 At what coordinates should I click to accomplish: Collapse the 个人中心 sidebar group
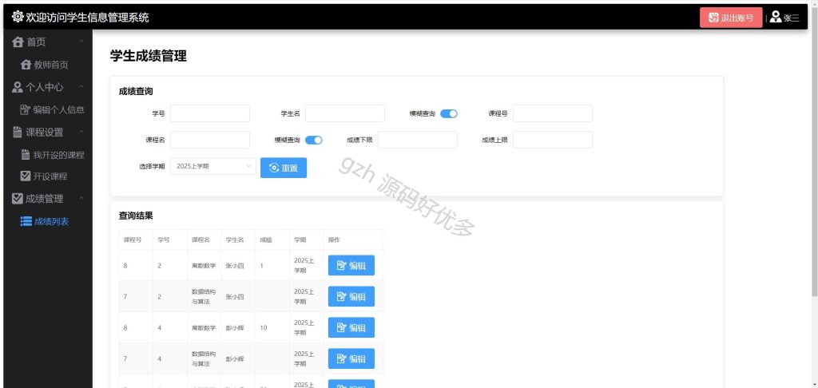81,86
